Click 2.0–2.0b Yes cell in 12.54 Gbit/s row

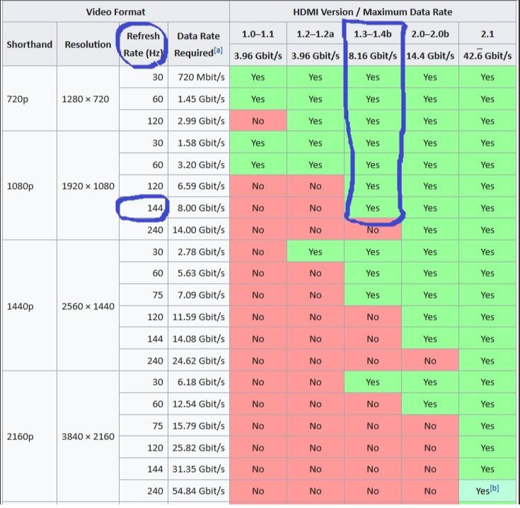[x=430, y=404]
